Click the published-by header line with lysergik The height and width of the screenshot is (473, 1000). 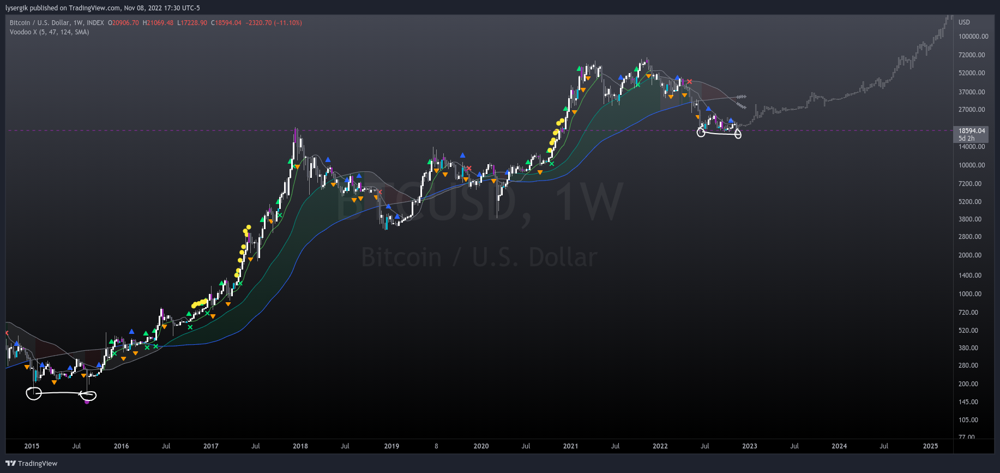[103, 8]
